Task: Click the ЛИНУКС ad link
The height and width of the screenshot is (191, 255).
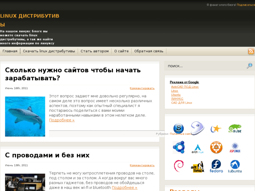Action: point(177,99)
